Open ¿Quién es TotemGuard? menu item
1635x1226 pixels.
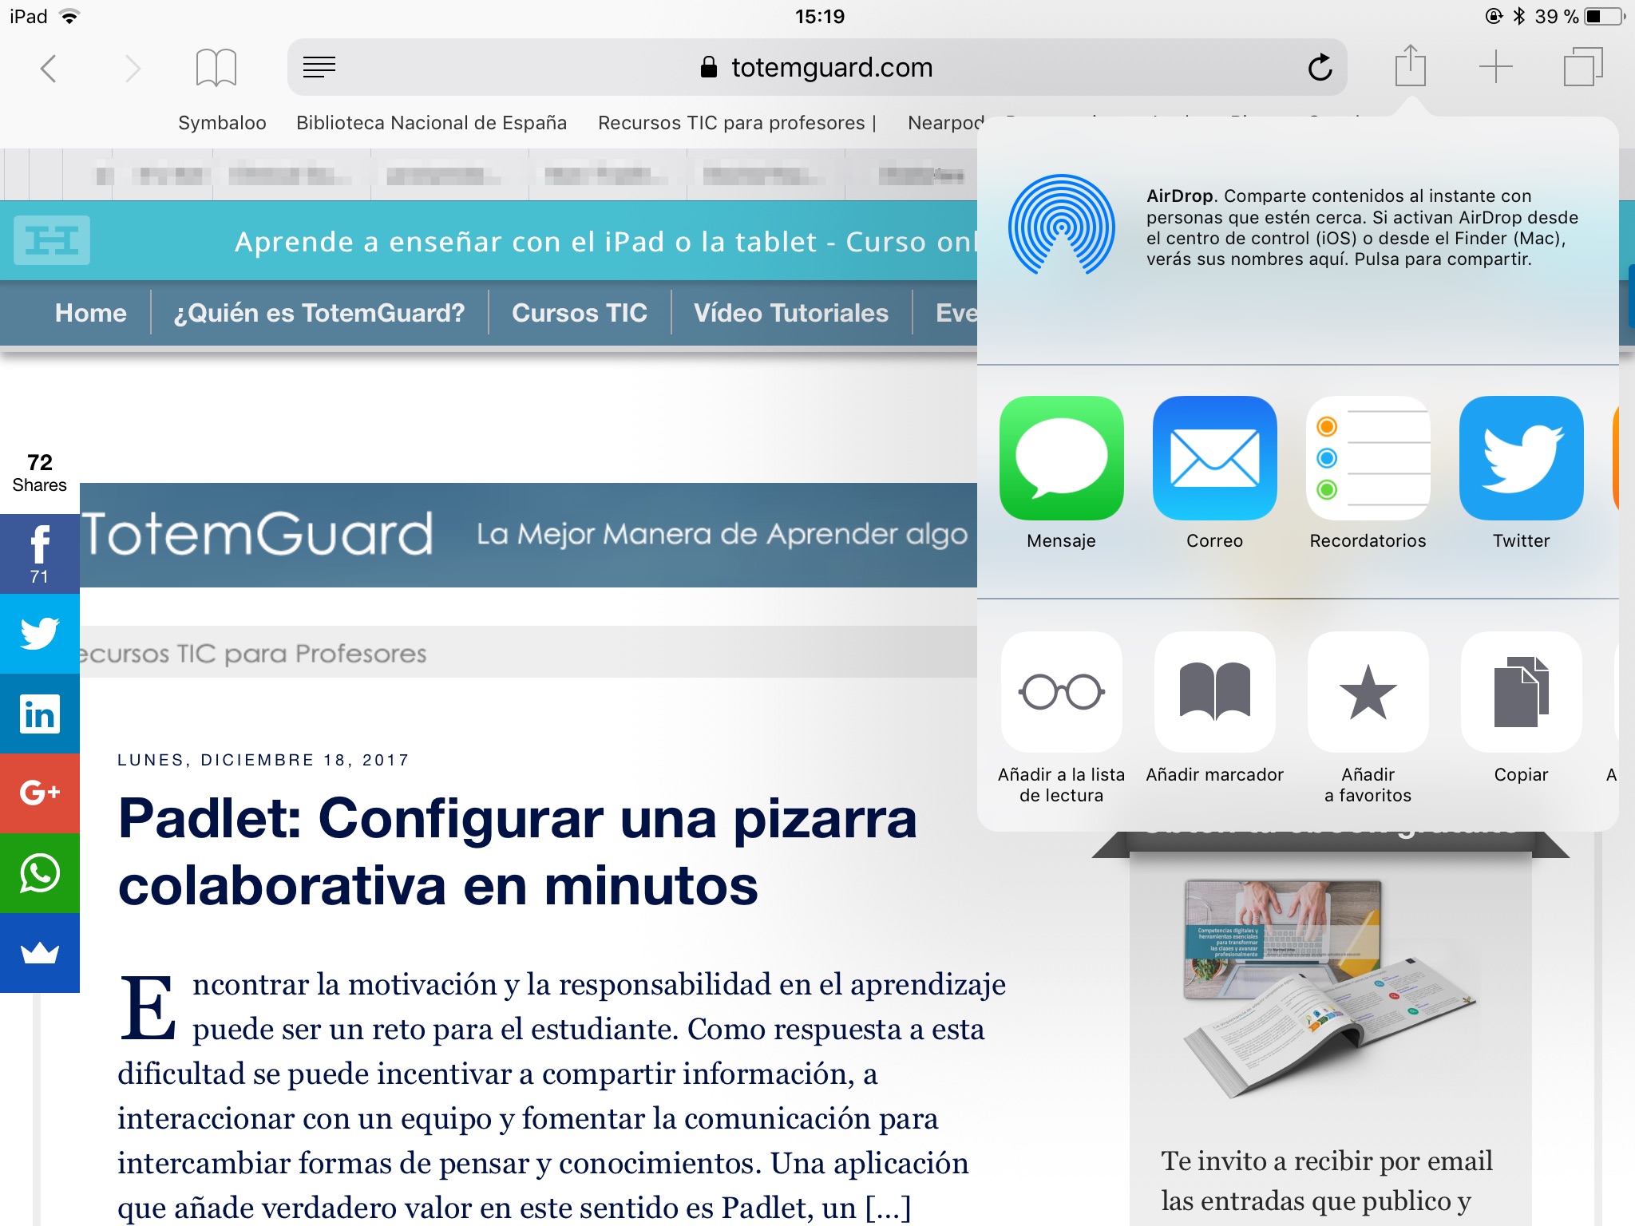pyautogui.click(x=319, y=313)
